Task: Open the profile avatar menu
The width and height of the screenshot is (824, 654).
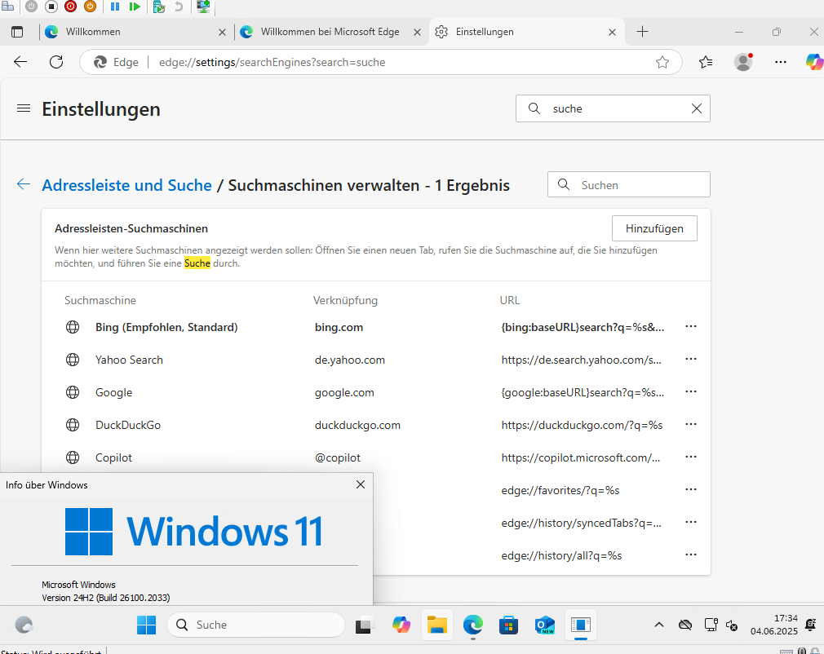Action: click(743, 62)
